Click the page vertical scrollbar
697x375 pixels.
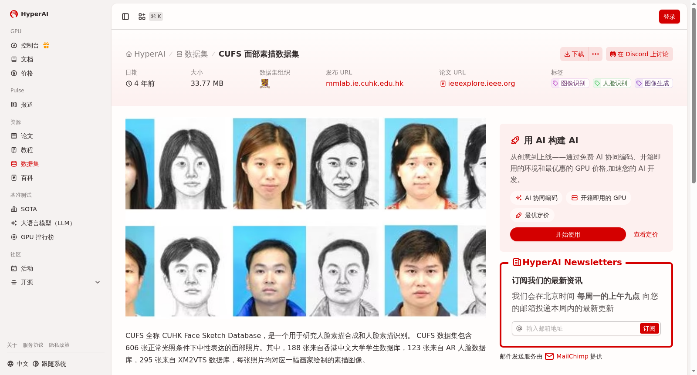(694, 96)
